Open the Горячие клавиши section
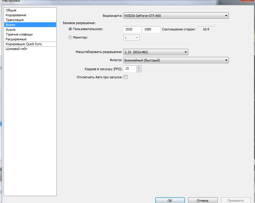This screenshot has height=203, width=255. 30,34
